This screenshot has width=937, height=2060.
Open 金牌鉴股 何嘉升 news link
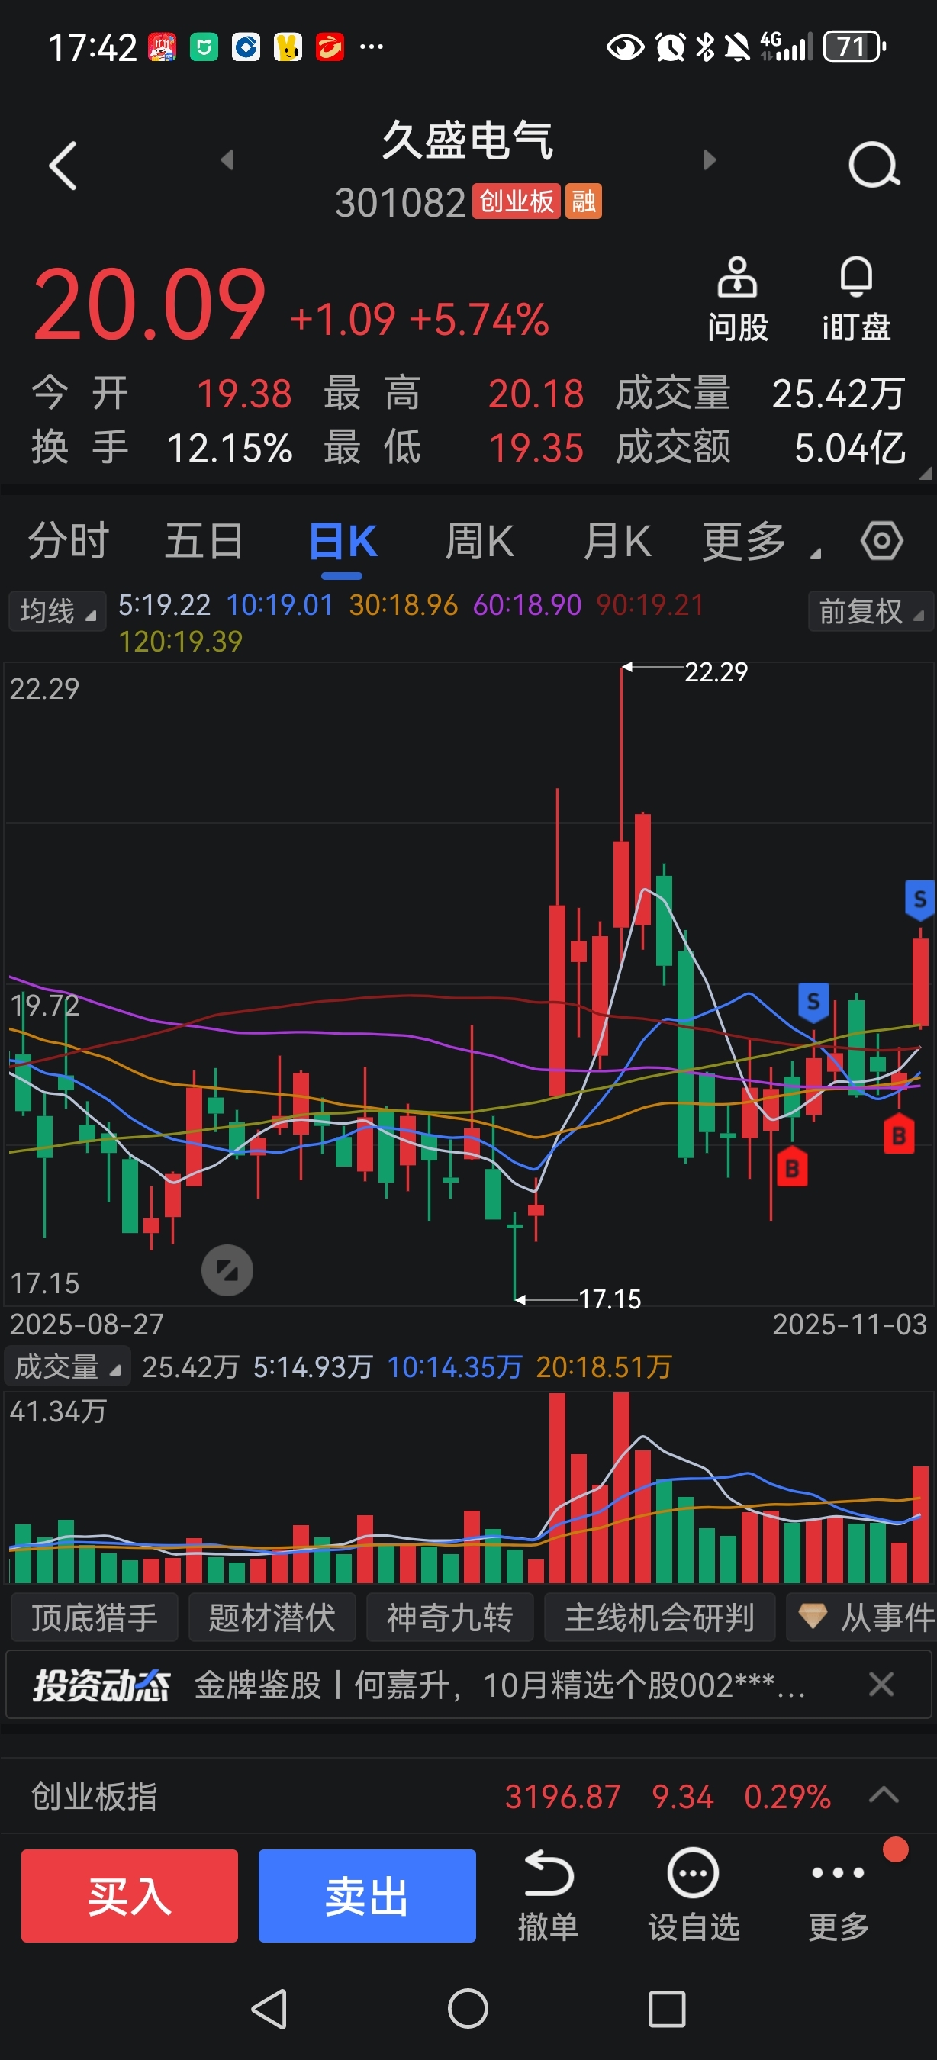[x=499, y=1684]
